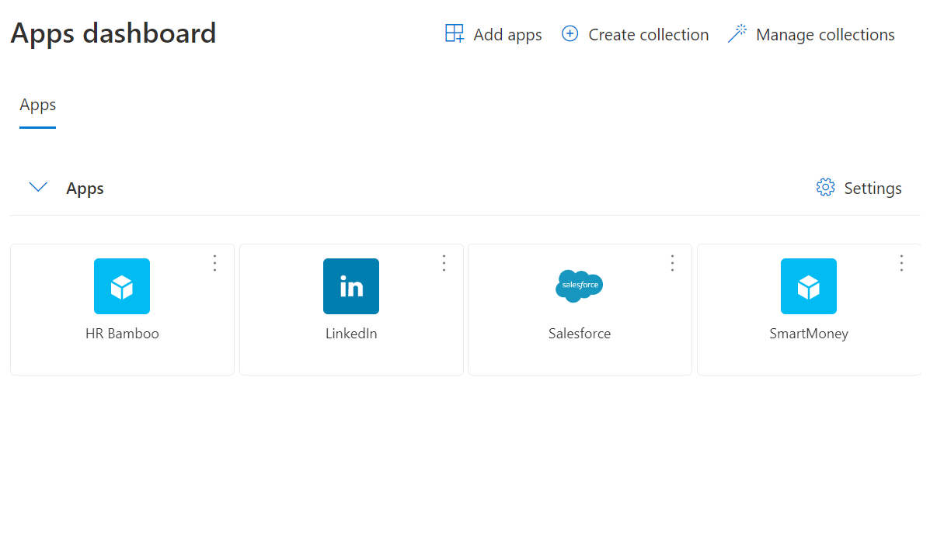
Task: Click the Add apps grid icon
Action: tap(455, 33)
